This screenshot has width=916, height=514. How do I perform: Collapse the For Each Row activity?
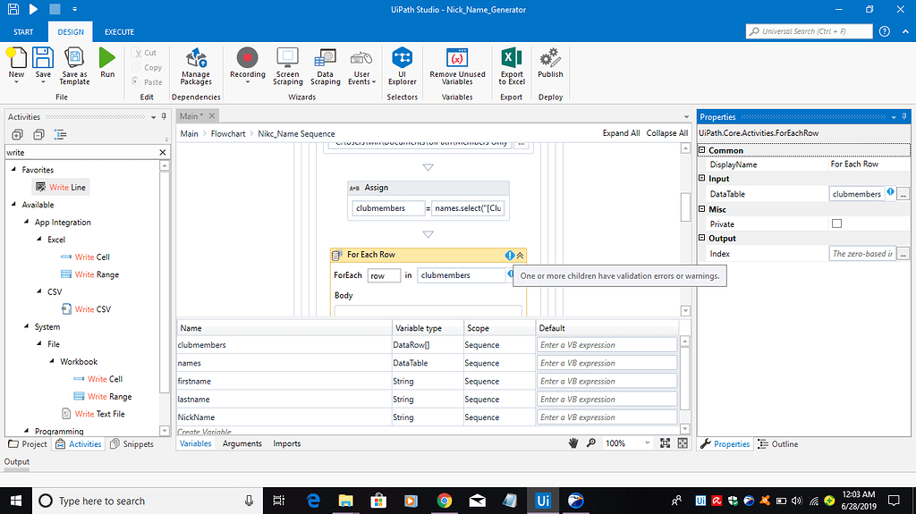520,256
